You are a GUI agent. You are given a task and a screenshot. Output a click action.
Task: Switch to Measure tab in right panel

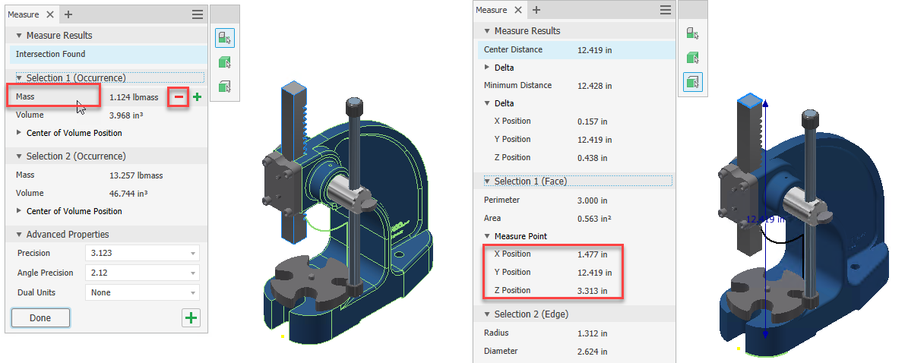click(x=491, y=10)
